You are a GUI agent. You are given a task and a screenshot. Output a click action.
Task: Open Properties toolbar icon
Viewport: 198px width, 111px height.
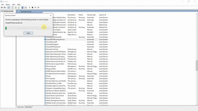(x=12, y=7)
